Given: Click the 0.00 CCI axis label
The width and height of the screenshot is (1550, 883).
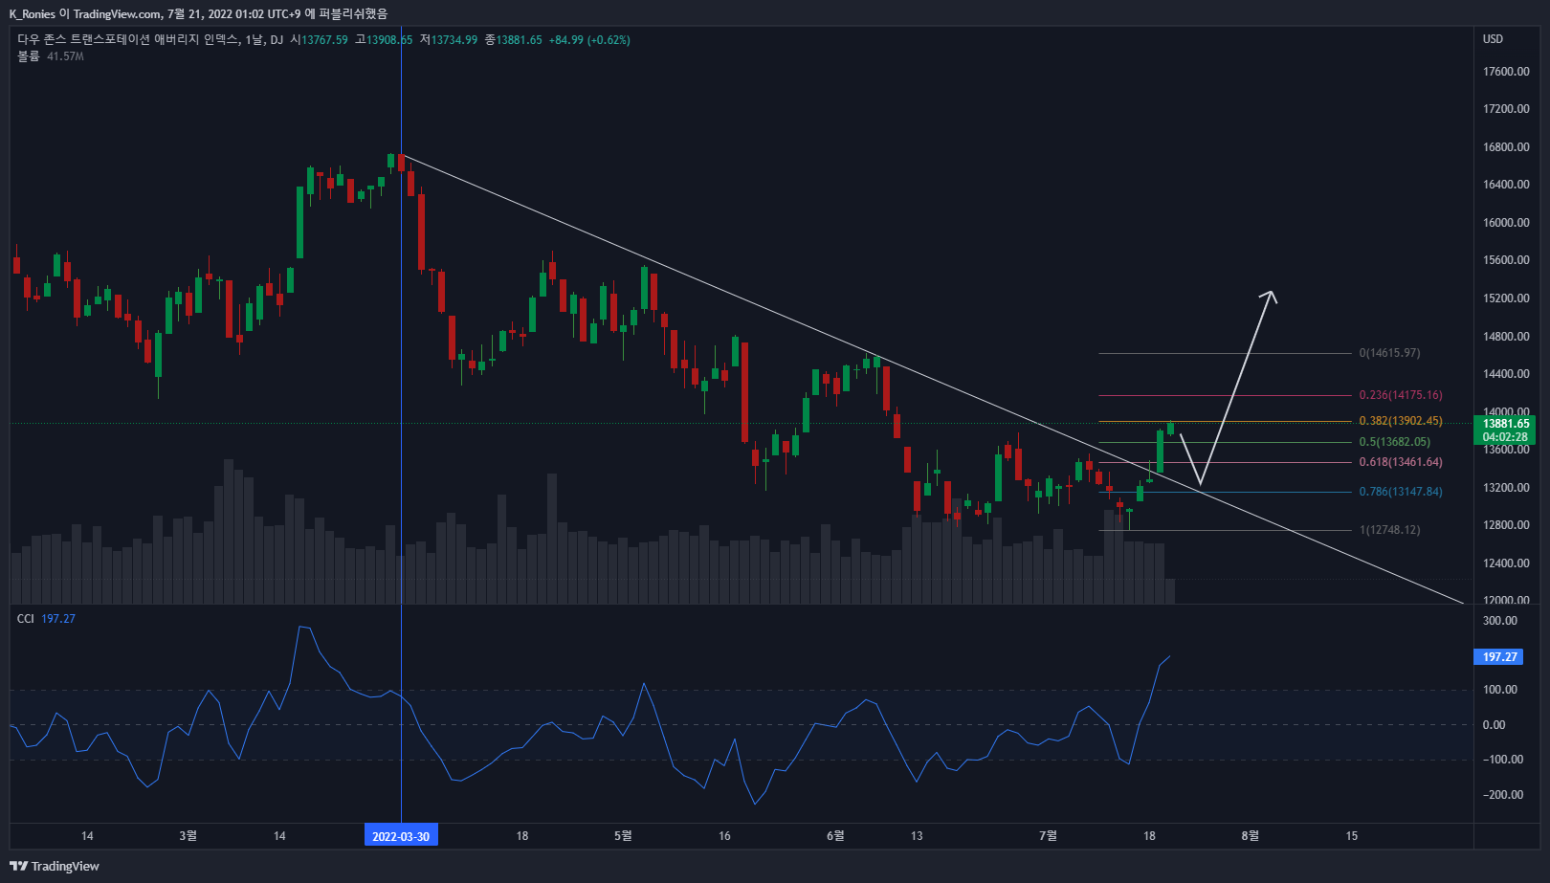Looking at the screenshot, I should coord(1494,725).
